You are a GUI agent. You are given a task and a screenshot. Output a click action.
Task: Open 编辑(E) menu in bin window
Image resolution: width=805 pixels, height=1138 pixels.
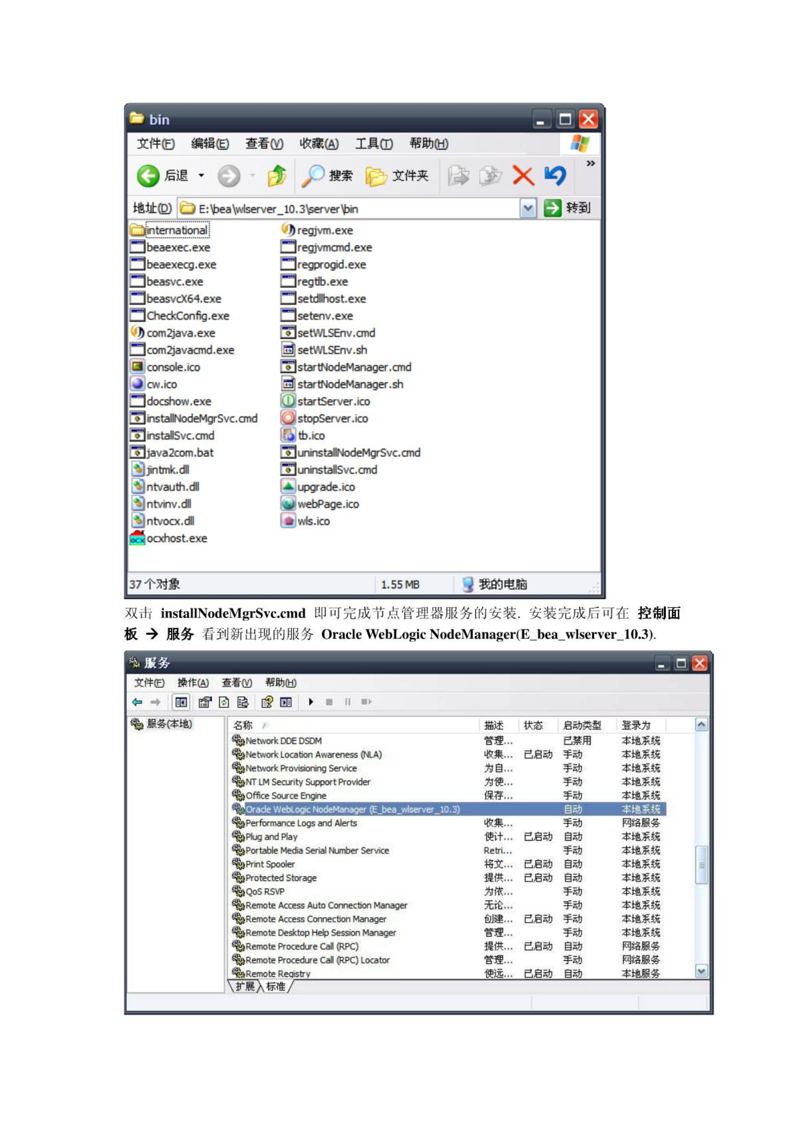tap(210, 144)
